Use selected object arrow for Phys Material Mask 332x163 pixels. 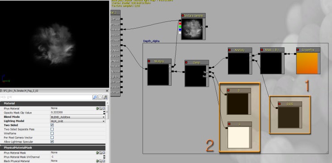(x=97, y=153)
